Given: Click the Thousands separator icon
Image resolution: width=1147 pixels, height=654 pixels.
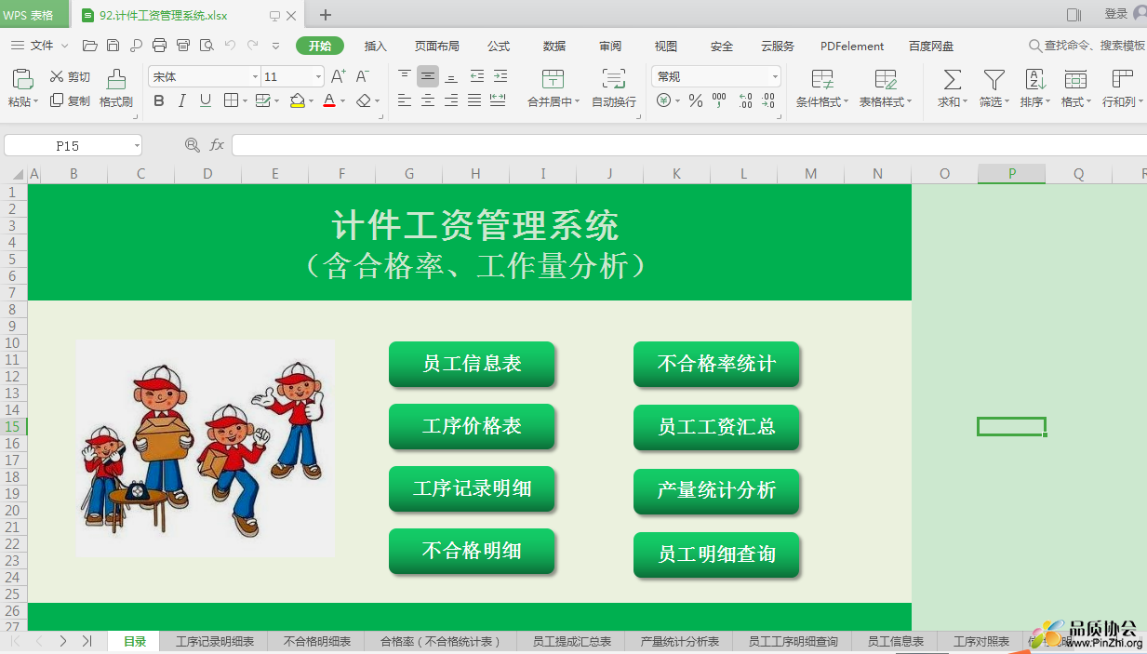Looking at the screenshot, I should coord(719,100).
